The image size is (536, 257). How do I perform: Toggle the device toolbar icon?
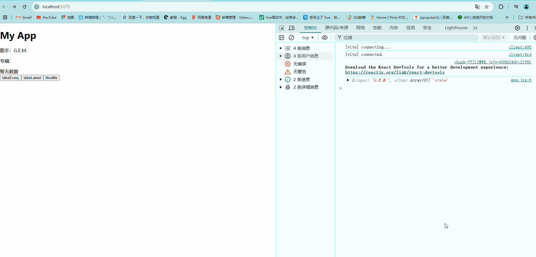coord(292,28)
